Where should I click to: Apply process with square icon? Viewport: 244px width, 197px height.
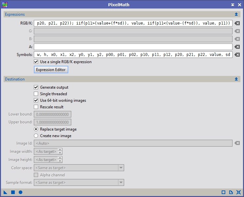coord(13,192)
